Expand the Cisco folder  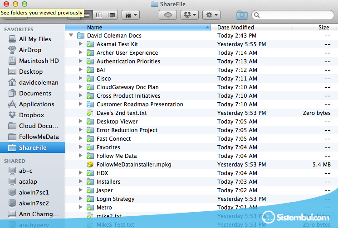point(80,78)
